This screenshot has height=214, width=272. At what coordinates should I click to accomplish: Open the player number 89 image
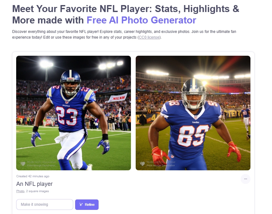click(193, 113)
